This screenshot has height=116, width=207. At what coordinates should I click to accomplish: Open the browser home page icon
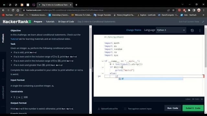pyautogui.click(x=18, y=10)
